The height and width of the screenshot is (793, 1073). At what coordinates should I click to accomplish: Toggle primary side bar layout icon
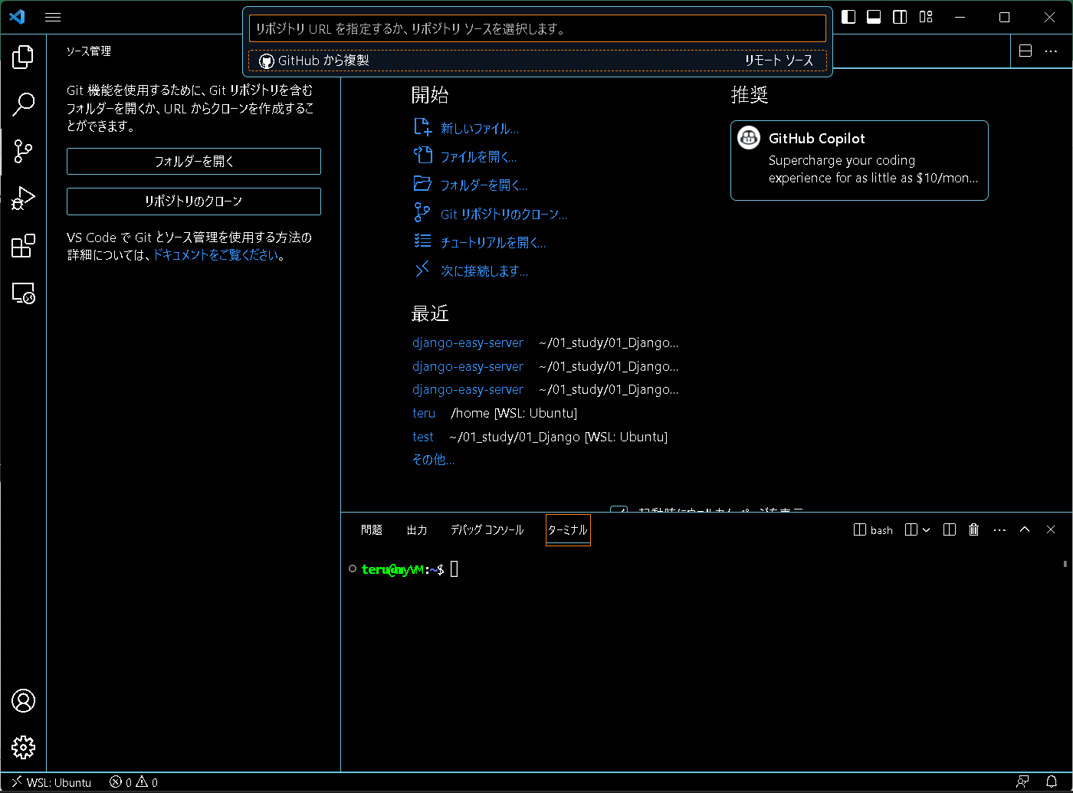tap(848, 17)
